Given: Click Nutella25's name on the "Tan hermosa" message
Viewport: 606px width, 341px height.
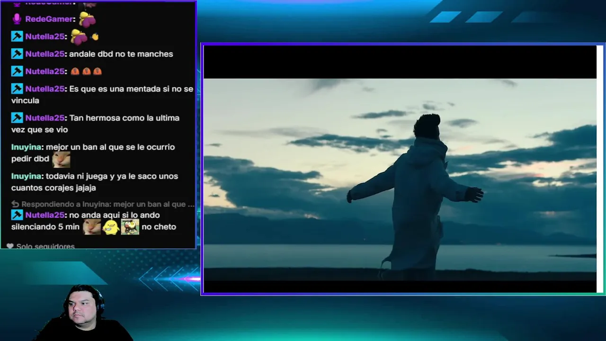Looking at the screenshot, I should 45,118.
